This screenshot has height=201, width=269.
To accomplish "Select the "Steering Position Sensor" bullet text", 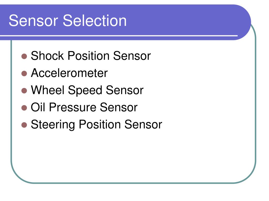I will [x=96, y=125].
